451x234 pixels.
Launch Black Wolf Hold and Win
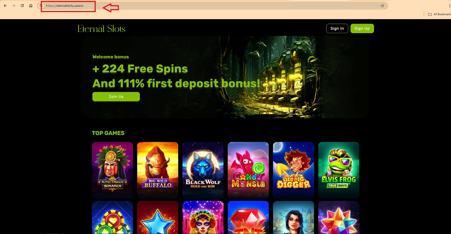(203, 170)
